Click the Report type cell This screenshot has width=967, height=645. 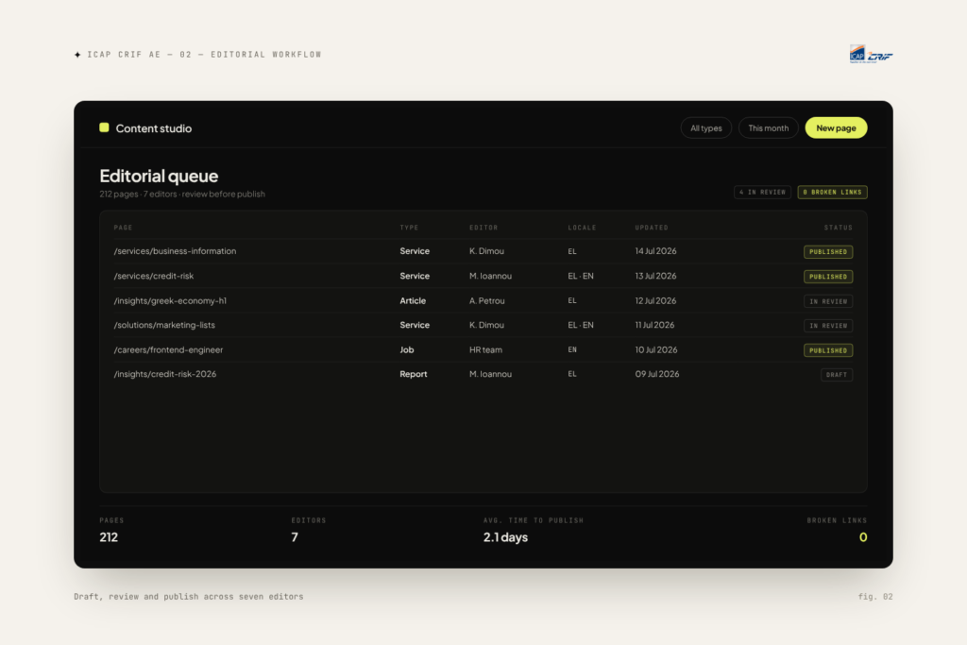coord(414,374)
